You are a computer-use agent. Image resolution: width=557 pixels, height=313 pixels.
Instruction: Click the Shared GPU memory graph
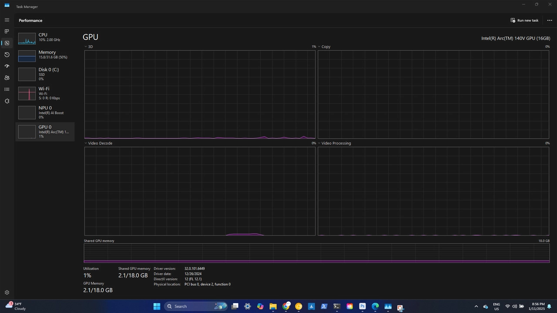coord(317,253)
